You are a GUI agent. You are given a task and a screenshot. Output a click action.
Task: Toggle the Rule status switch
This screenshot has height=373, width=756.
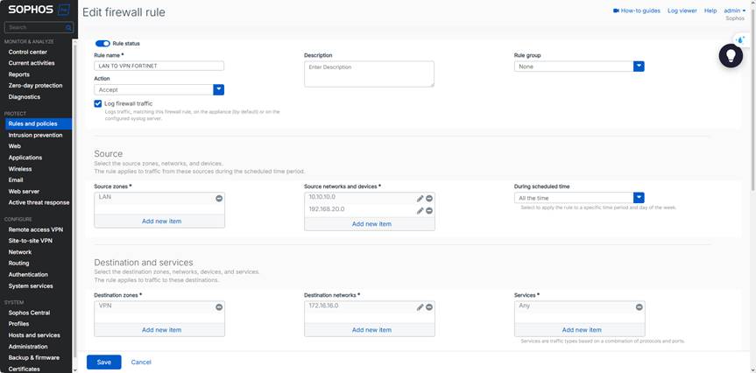pyautogui.click(x=102, y=43)
